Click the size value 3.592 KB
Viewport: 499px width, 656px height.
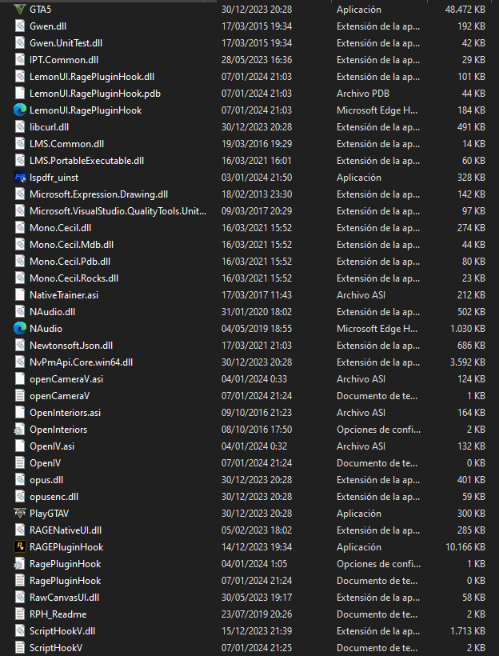[x=468, y=362]
